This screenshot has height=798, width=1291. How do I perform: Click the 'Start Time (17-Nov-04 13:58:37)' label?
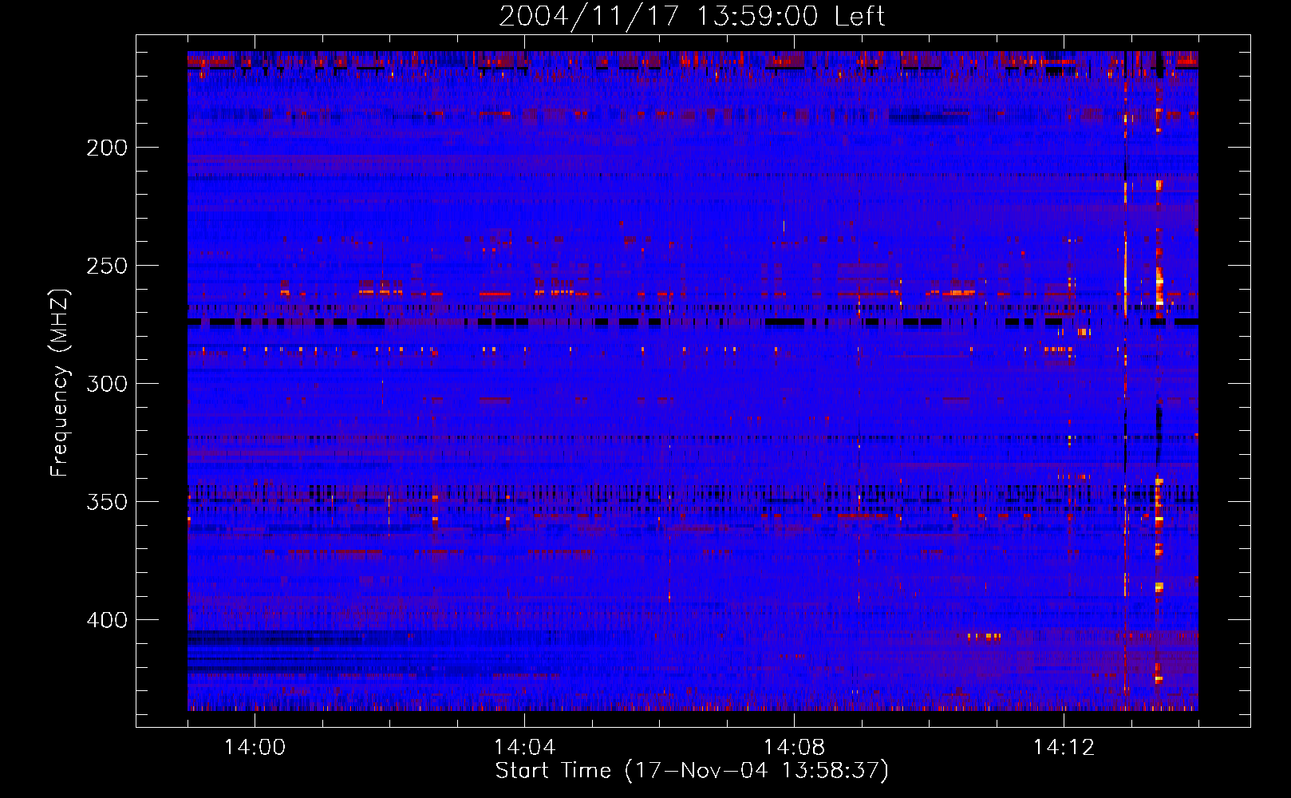[692, 771]
